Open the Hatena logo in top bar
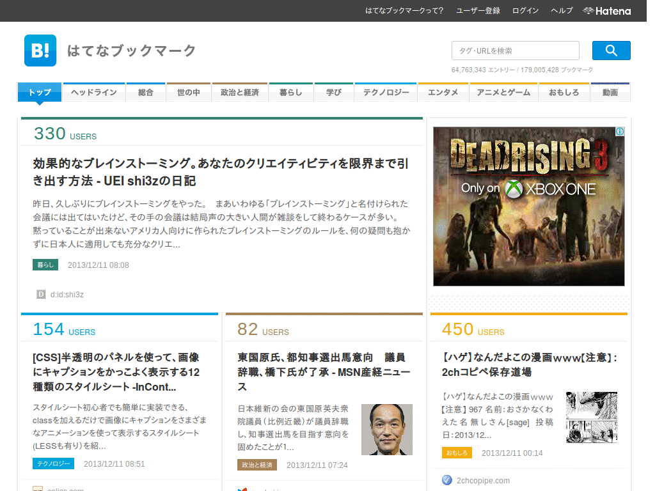 (606, 11)
